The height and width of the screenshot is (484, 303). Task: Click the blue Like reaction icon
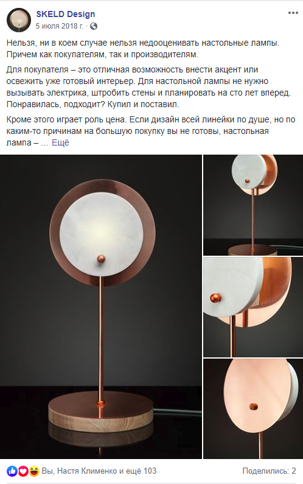tap(12, 471)
